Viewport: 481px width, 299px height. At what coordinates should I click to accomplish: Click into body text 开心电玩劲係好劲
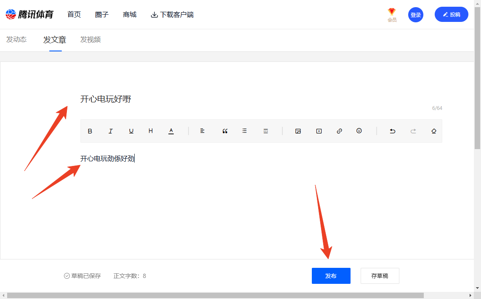[x=107, y=158]
